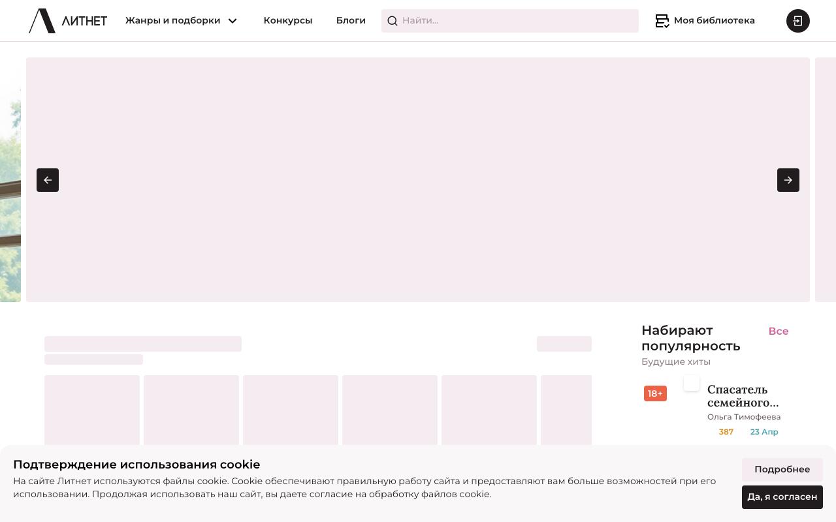The width and height of the screenshot is (836, 522).
Task: Click the 23 Апр date
Action: click(x=764, y=432)
